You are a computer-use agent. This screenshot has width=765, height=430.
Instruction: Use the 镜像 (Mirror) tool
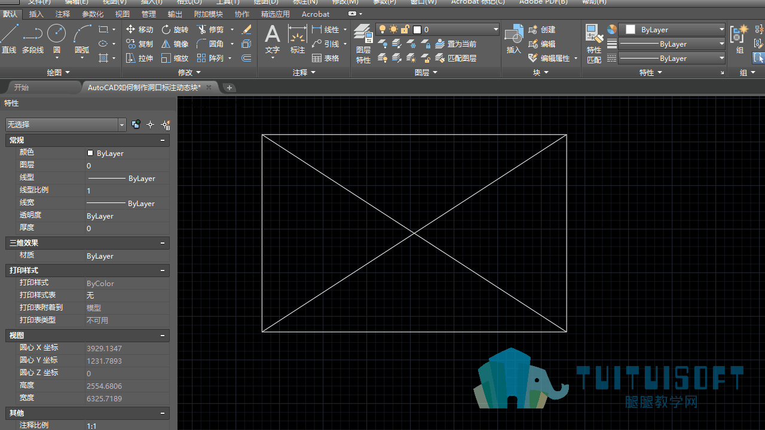click(x=175, y=44)
